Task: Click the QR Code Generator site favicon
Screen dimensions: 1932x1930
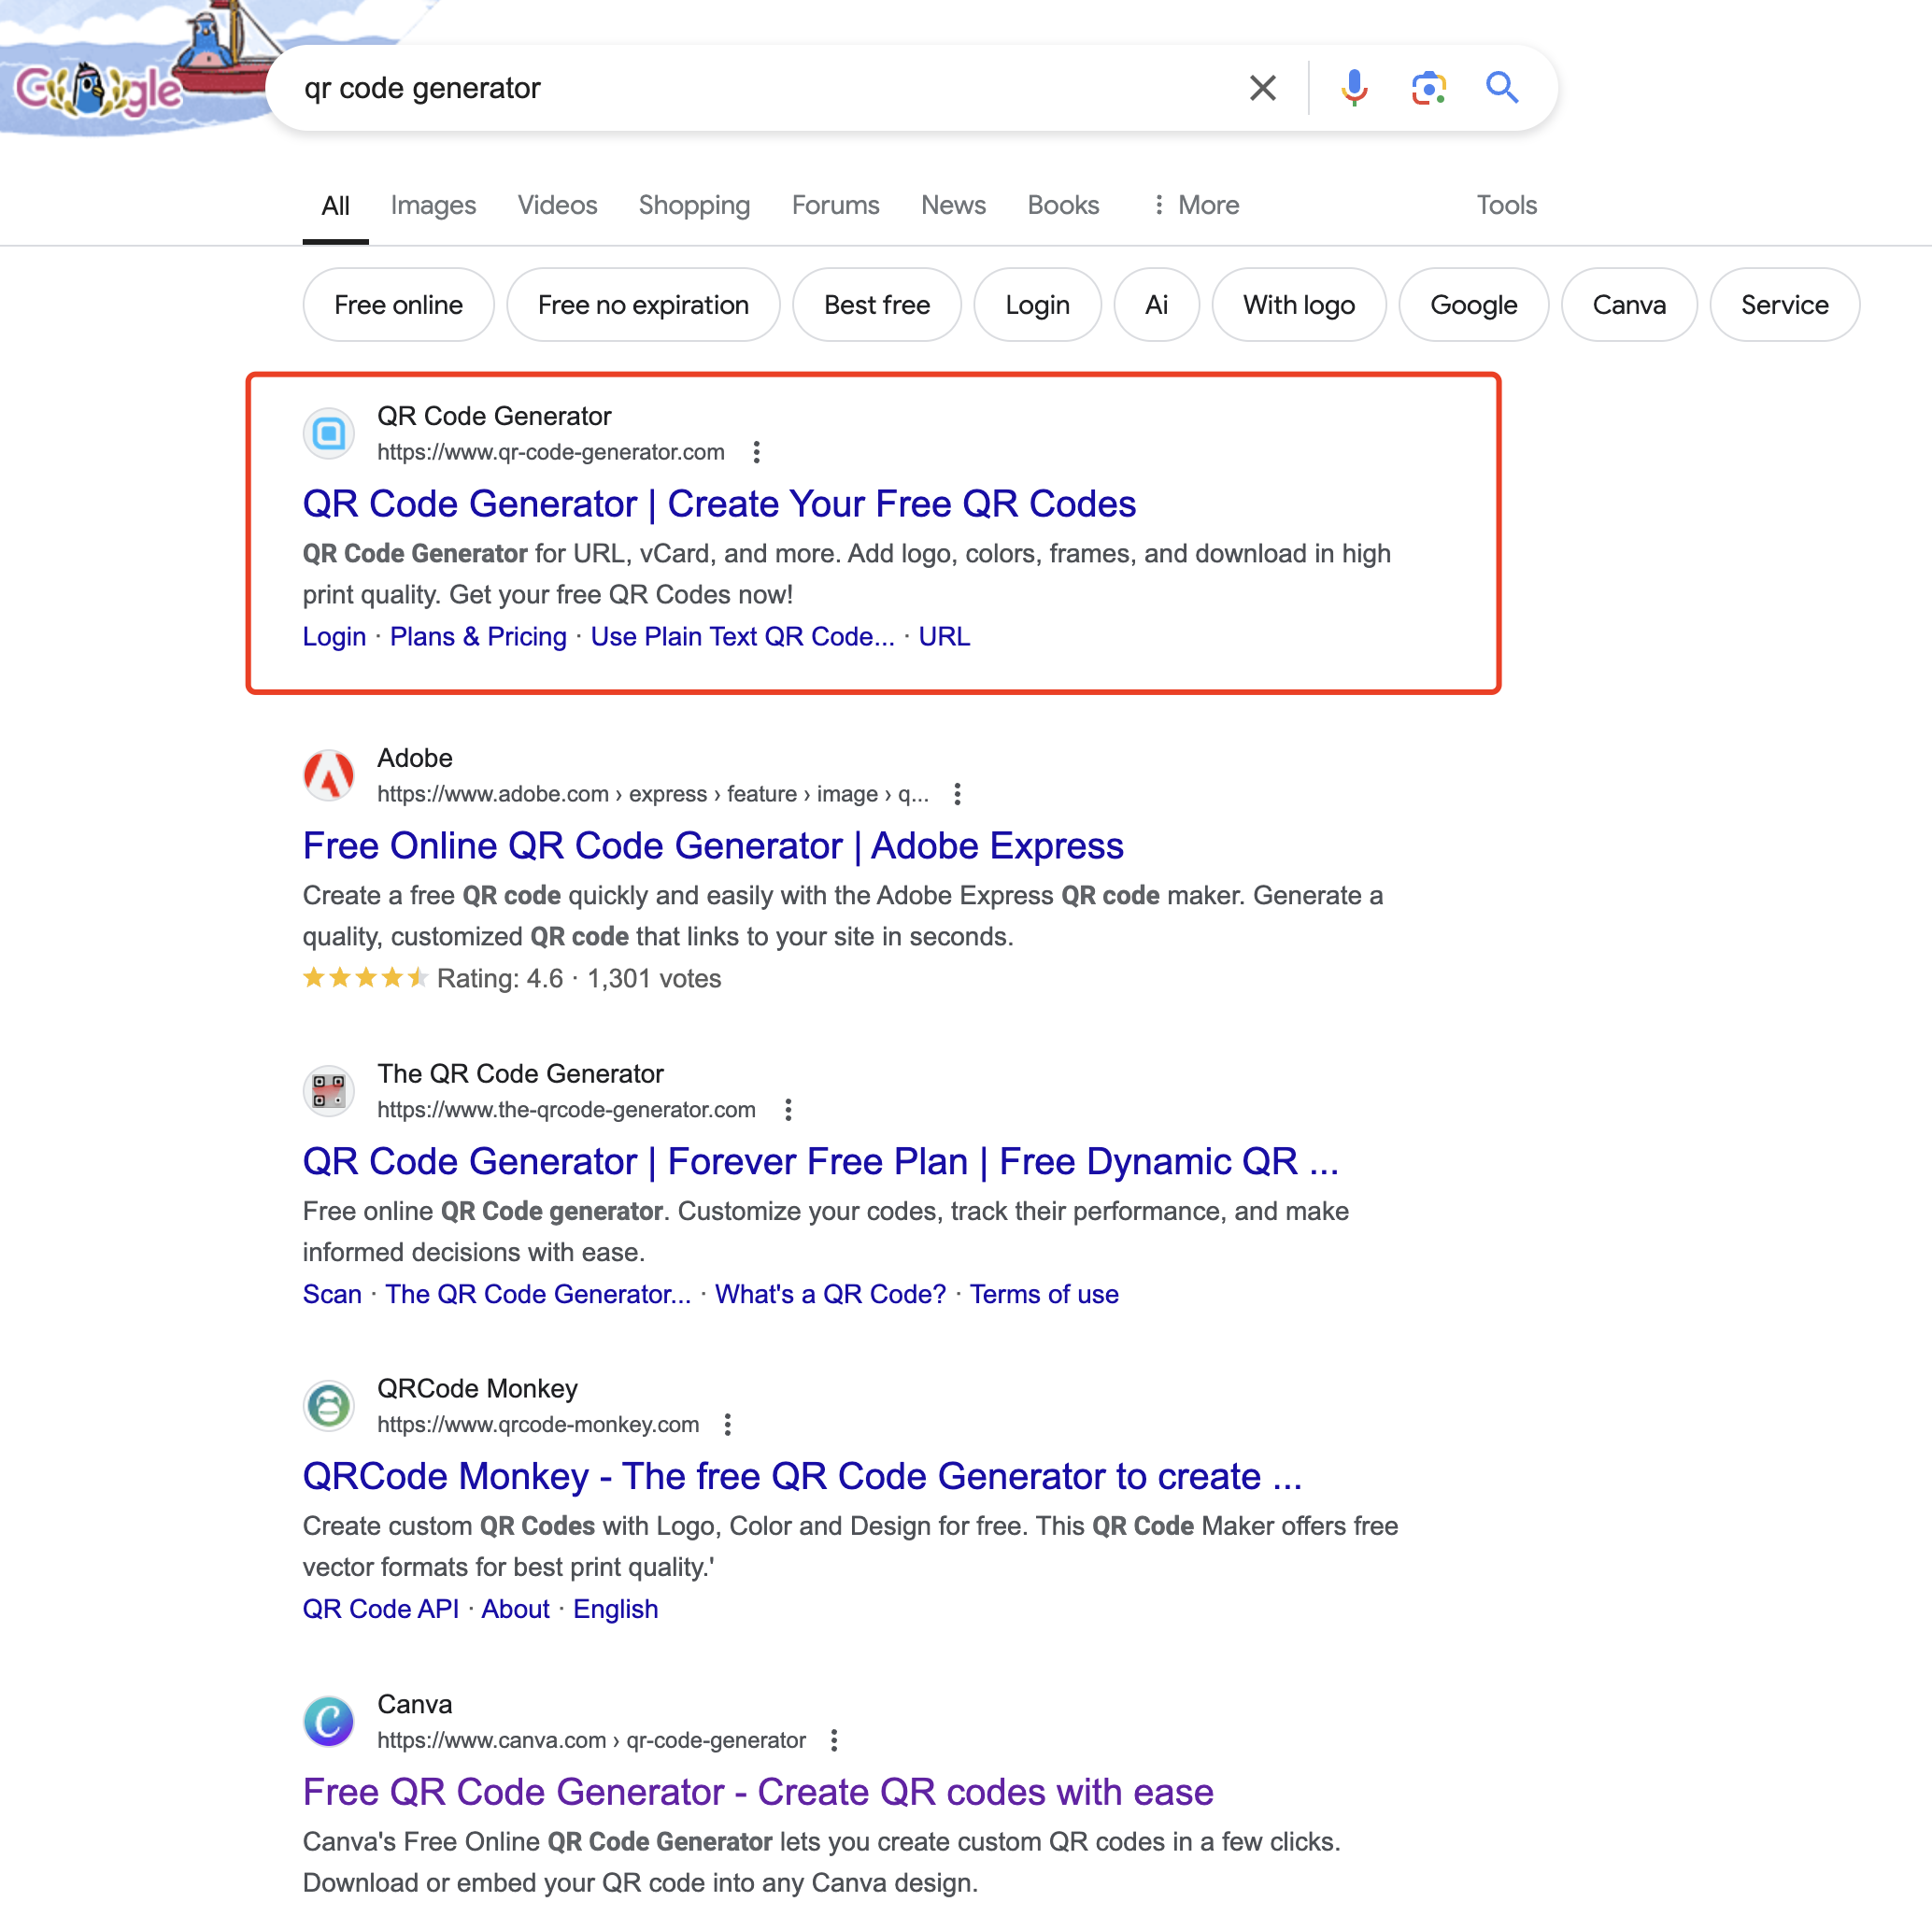Action: [329, 434]
